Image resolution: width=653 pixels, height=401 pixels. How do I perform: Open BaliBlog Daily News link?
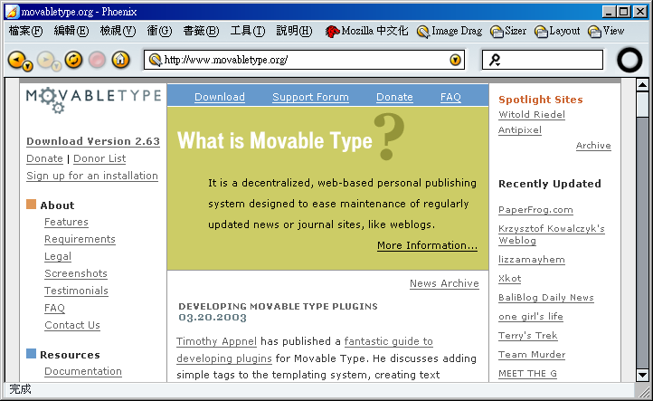point(546,298)
